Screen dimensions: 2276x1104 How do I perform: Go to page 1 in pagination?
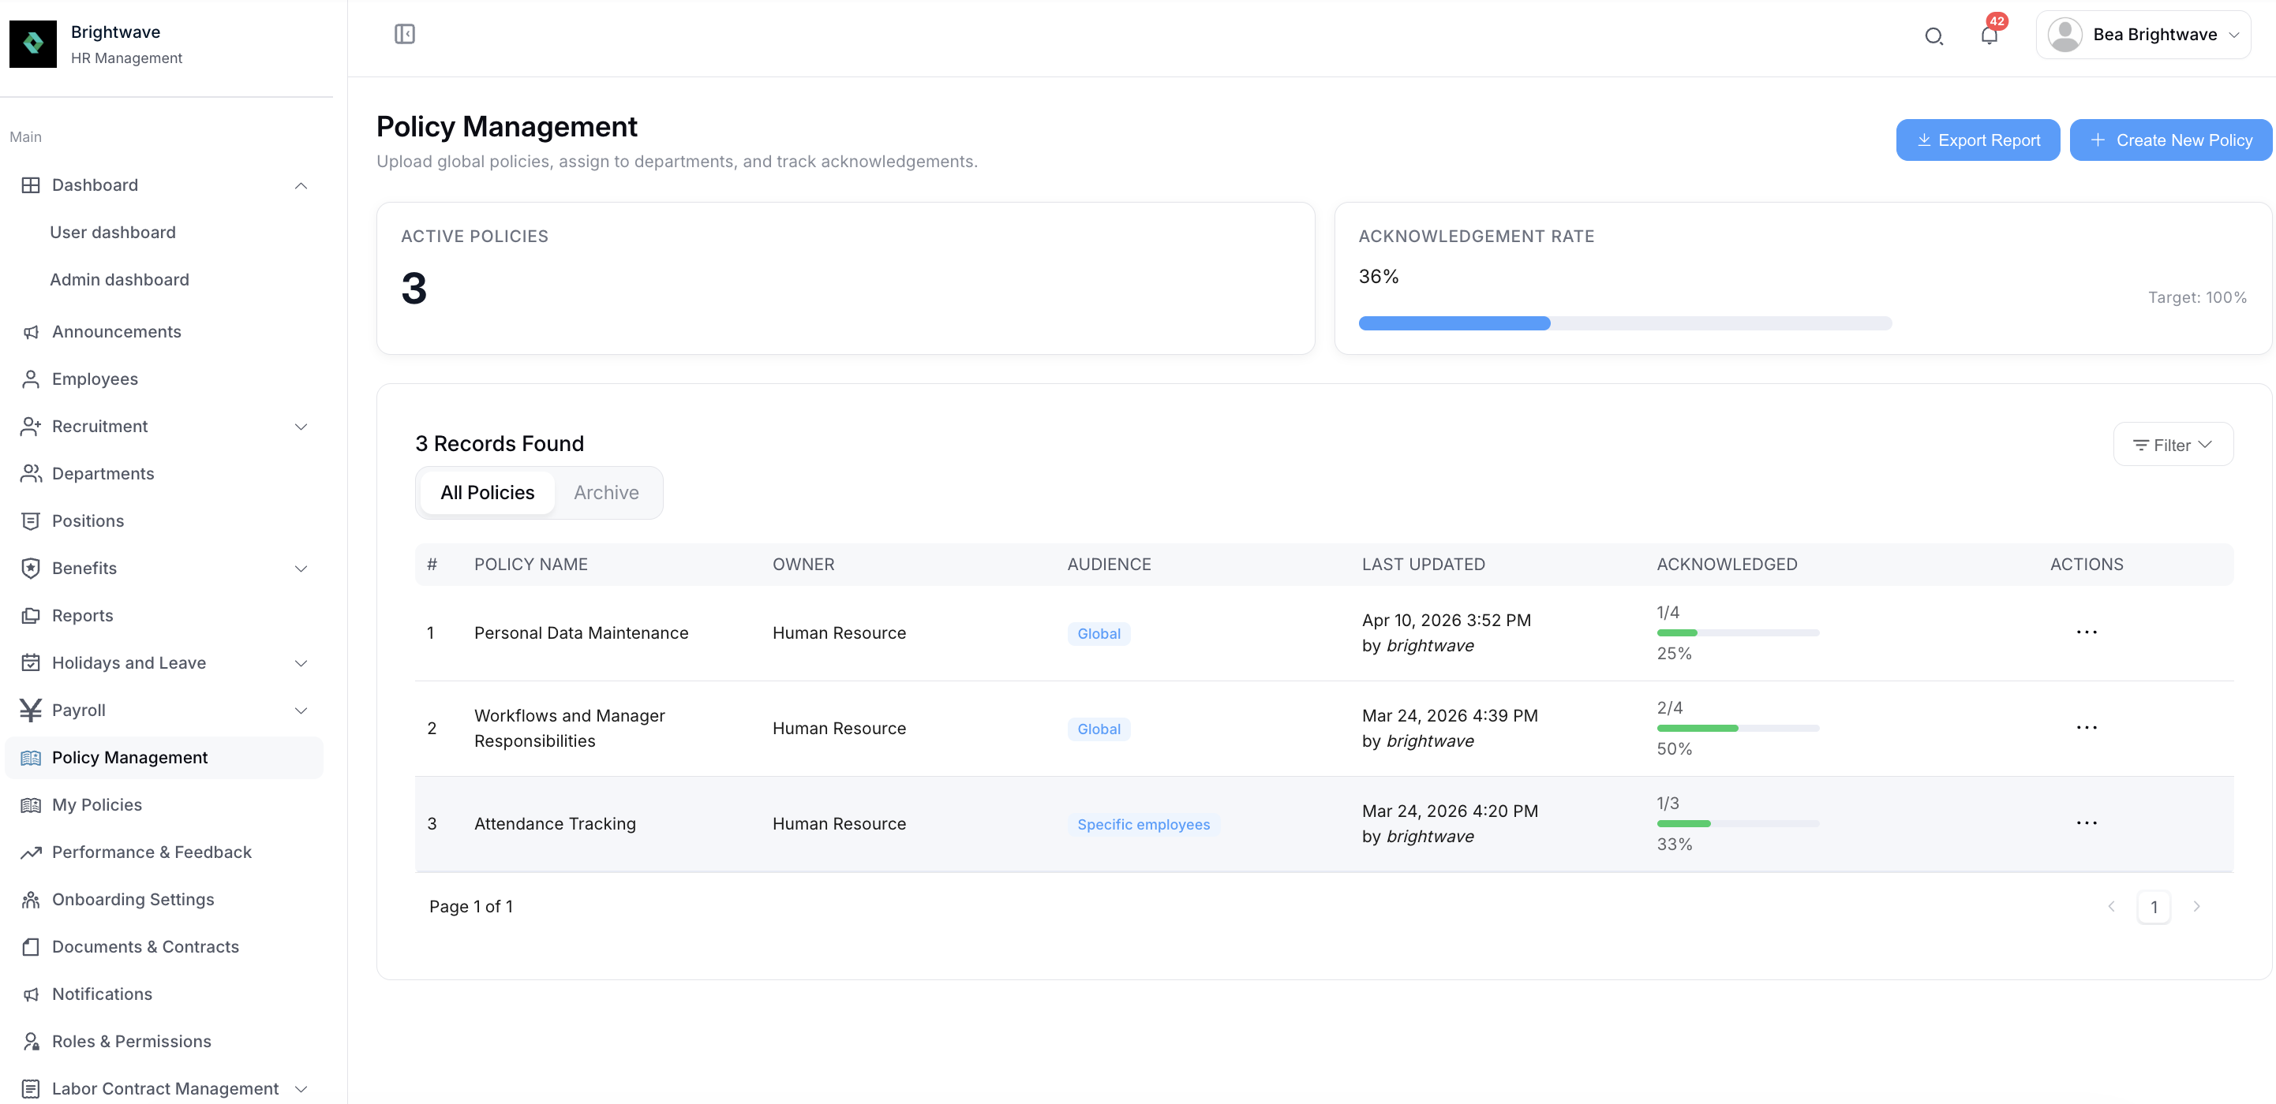coord(2153,907)
